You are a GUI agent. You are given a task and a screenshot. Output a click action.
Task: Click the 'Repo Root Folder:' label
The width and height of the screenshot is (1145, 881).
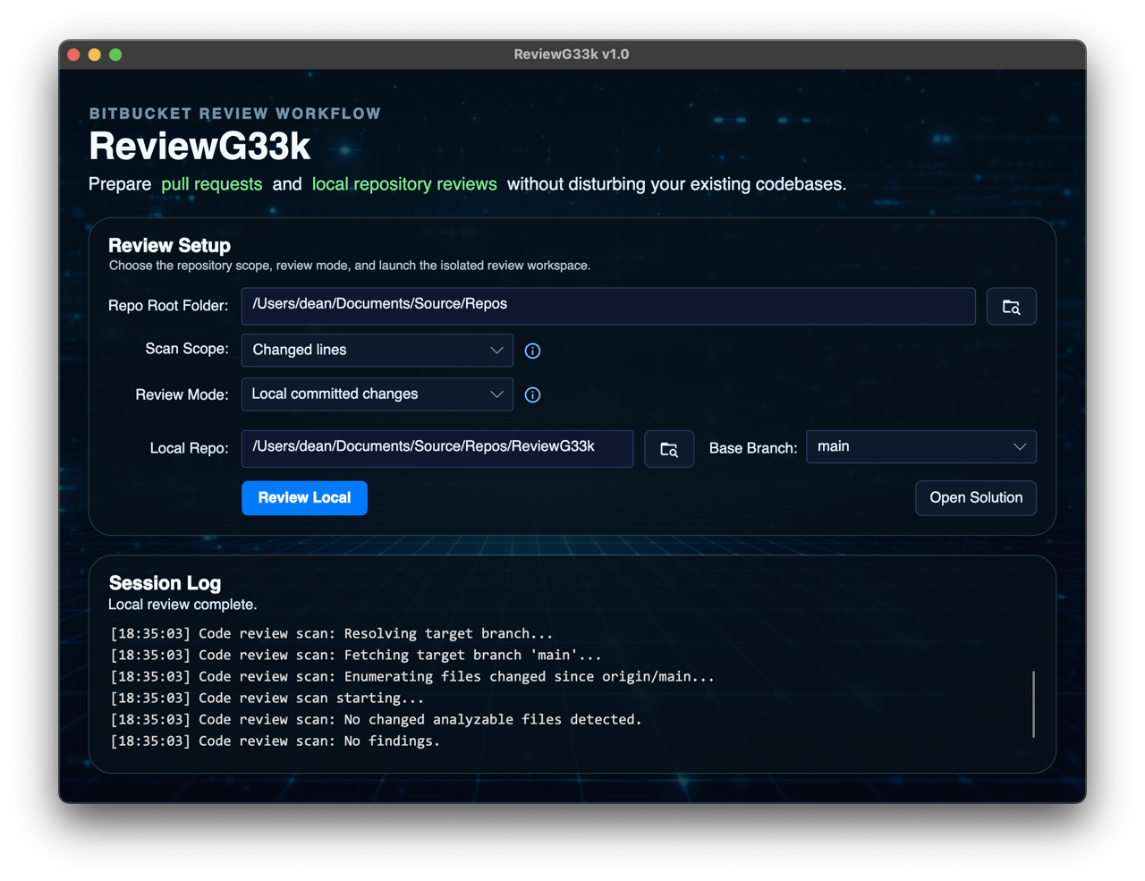(168, 306)
